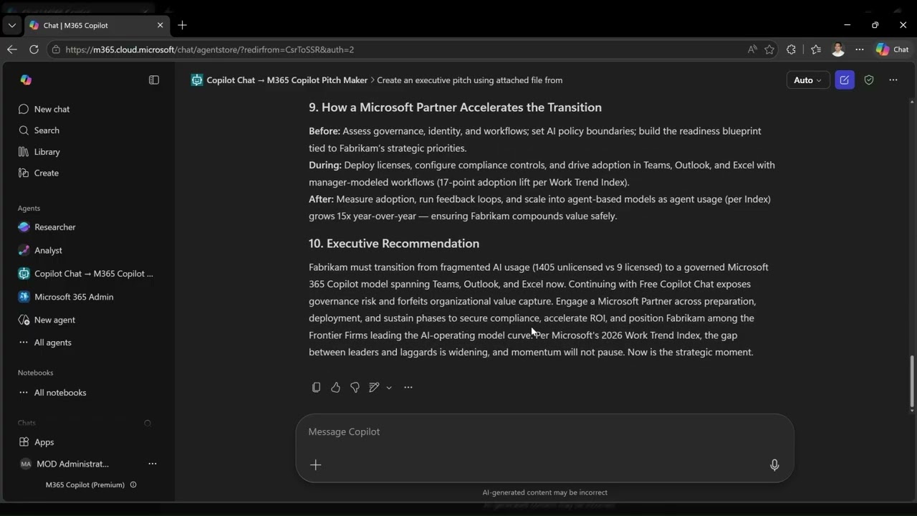Add this page to favorites with the star
917x516 pixels.
(769, 49)
